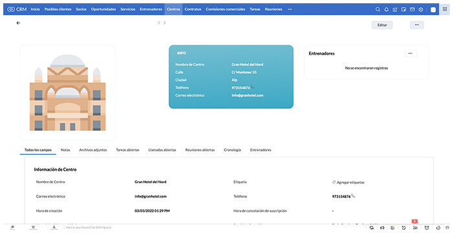
Task: Click the user profile avatar
Action: point(433,10)
